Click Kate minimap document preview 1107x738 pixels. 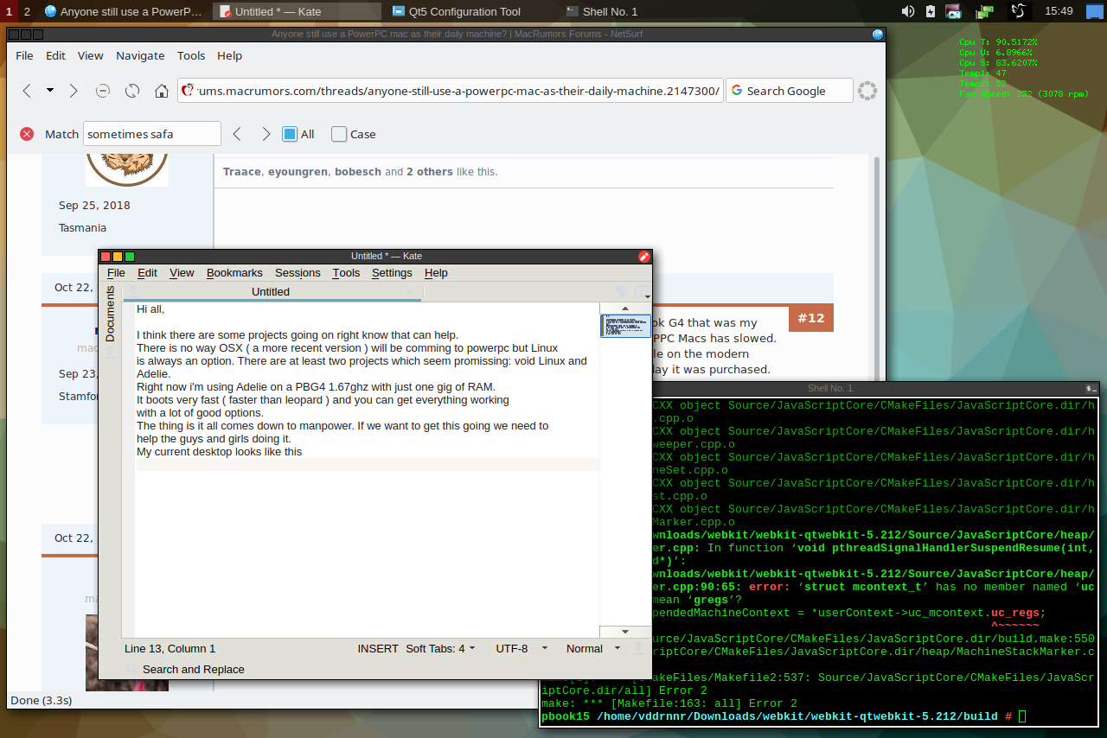(x=625, y=326)
